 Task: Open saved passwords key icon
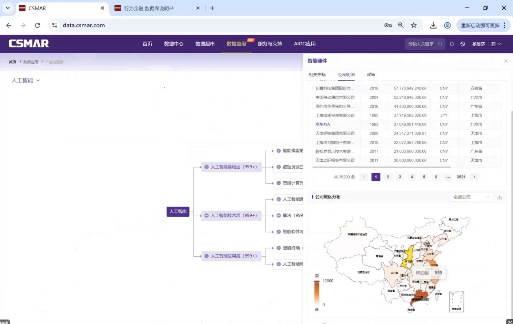click(388, 25)
